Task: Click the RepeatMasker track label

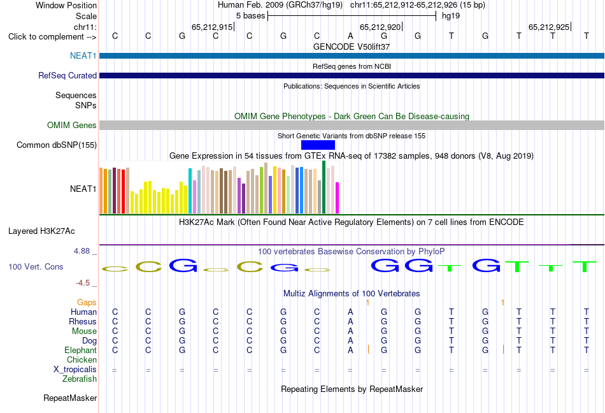Action: tap(70, 398)
